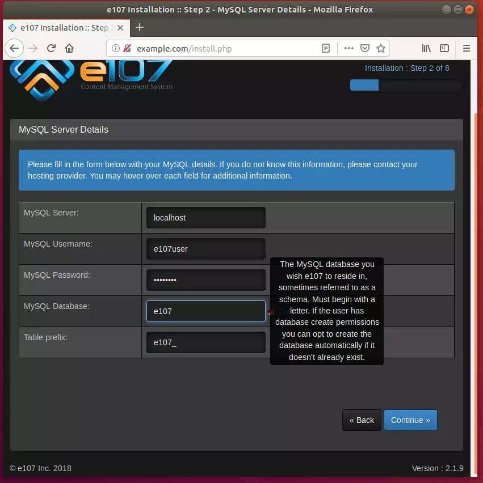Click the 'Version : 2.1.9' footer text
This screenshot has width=483, height=483.
(438, 468)
